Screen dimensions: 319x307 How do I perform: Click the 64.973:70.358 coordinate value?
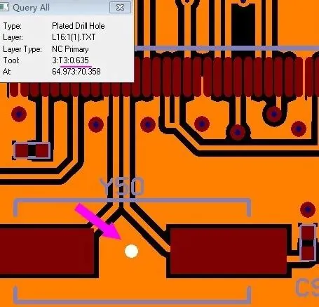pos(76,71)
